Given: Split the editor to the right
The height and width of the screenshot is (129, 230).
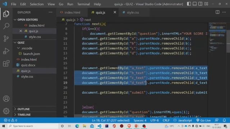Looking at the screenshot, I should click(x=217, y=12).
